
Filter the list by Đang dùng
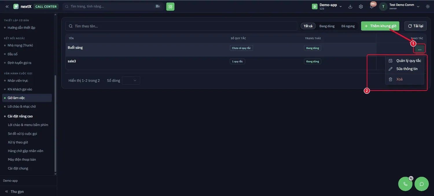[327, 26]
